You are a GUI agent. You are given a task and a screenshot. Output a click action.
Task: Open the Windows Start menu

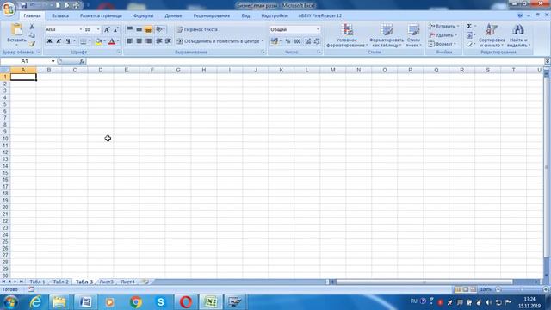pyautogui.click(x=9, y=302)
